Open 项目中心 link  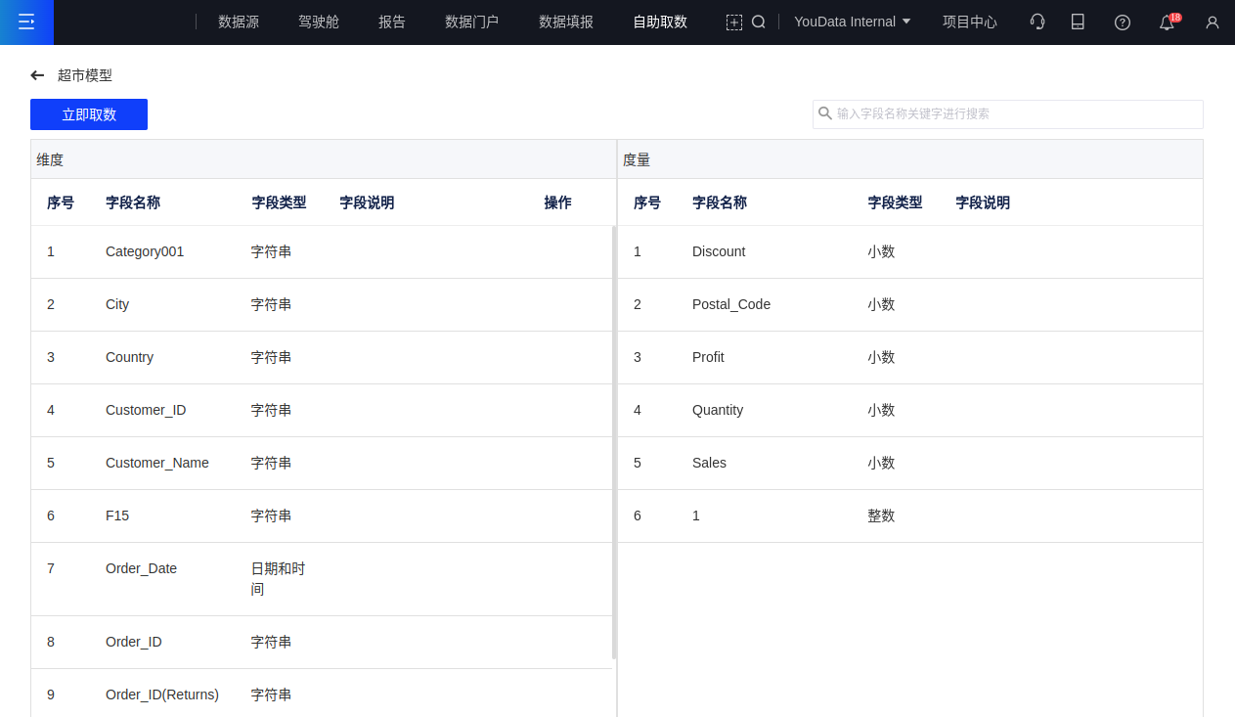(x=969, y=22)
